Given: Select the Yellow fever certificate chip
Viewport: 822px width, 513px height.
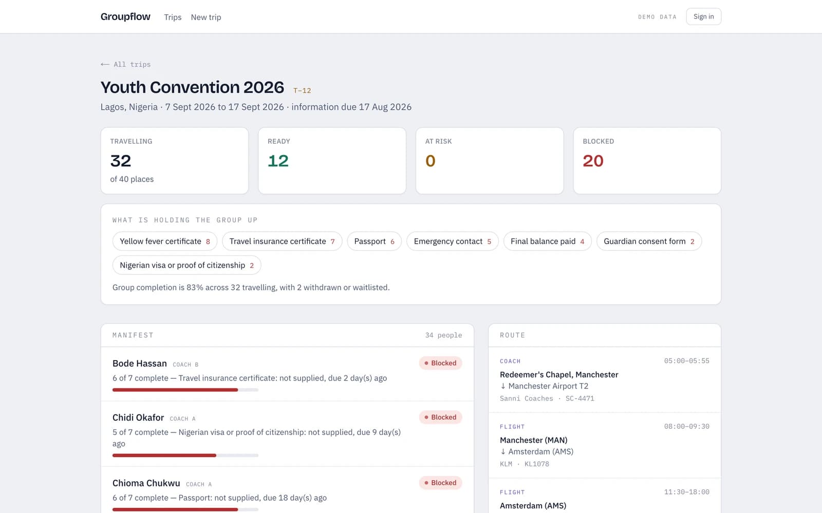Looking at the screenshot, I should (x=165, y=241).
